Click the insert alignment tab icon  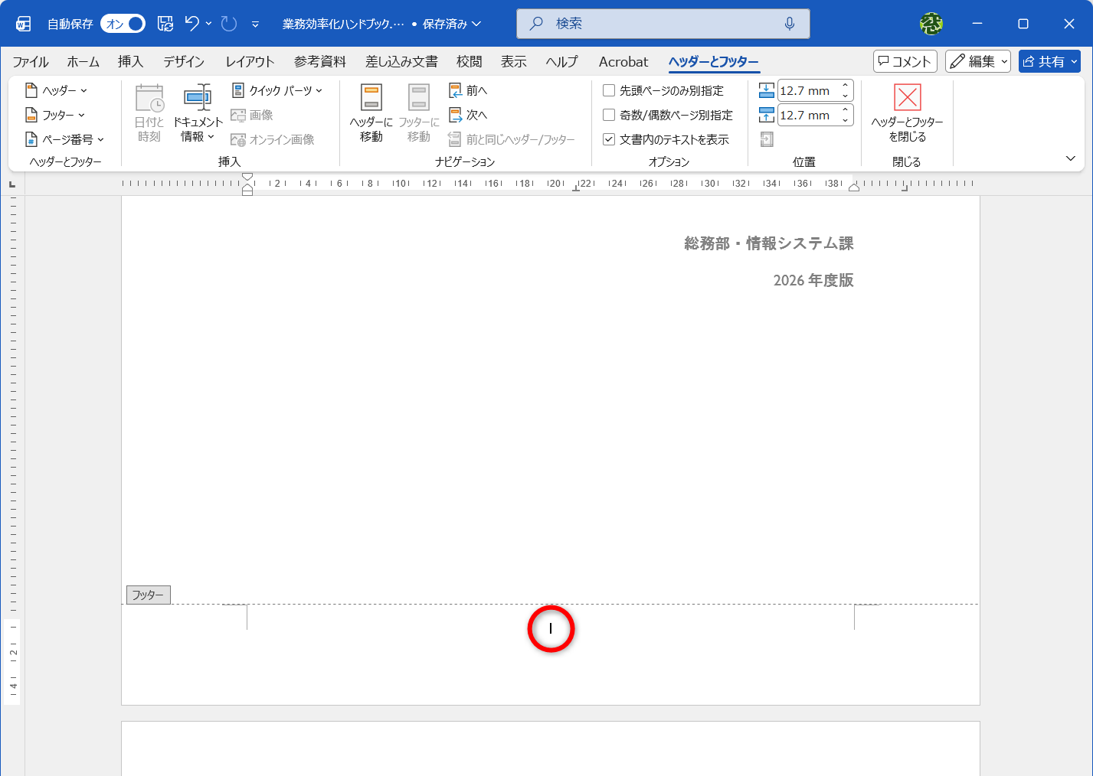767,139
